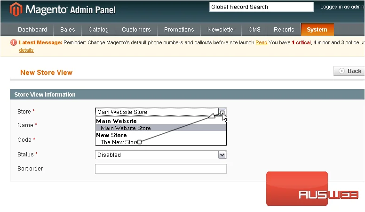Click the alert icon beside Latest Message

pos(14,42)
